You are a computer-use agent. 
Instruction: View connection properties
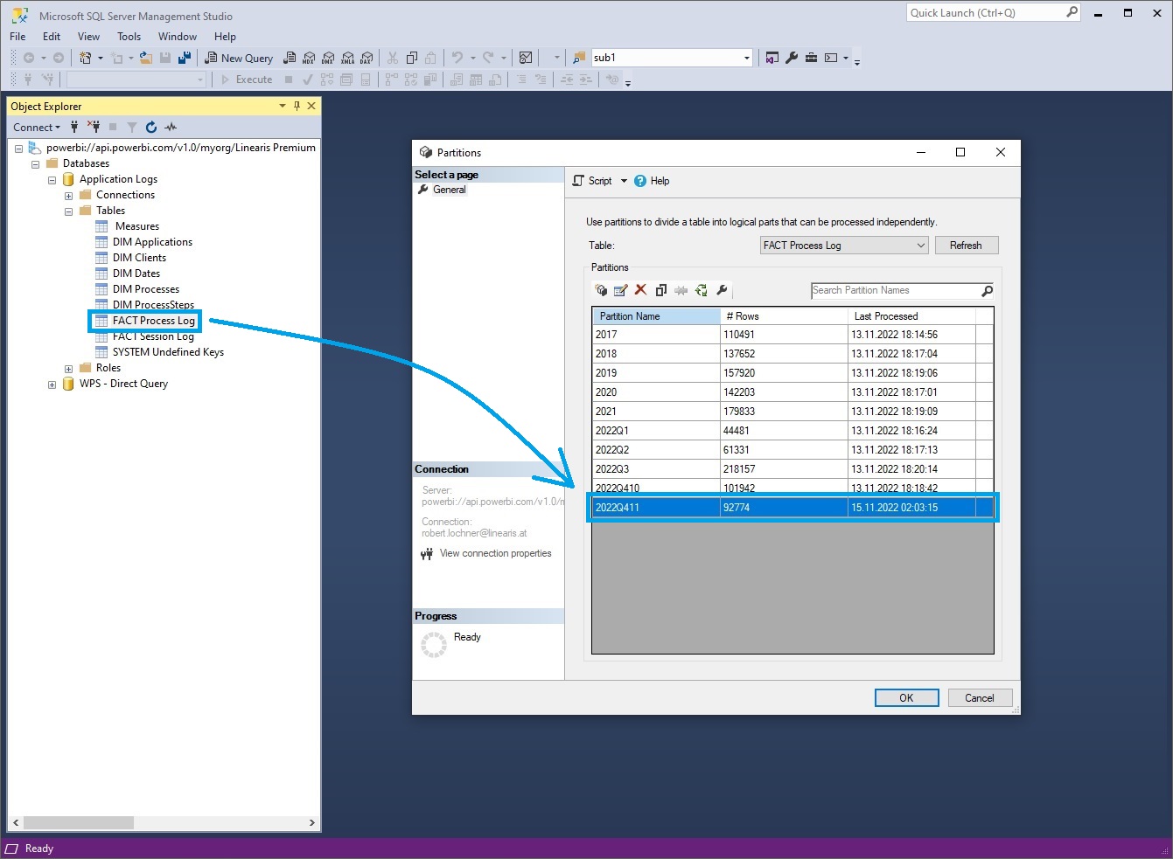[x=496, y=553]
